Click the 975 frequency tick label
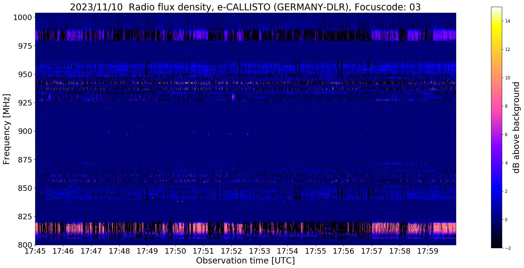Viewport: 524px width, 268px height. click(25, 46)
